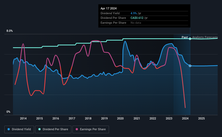Click the No data earnings value

point(136,23)
